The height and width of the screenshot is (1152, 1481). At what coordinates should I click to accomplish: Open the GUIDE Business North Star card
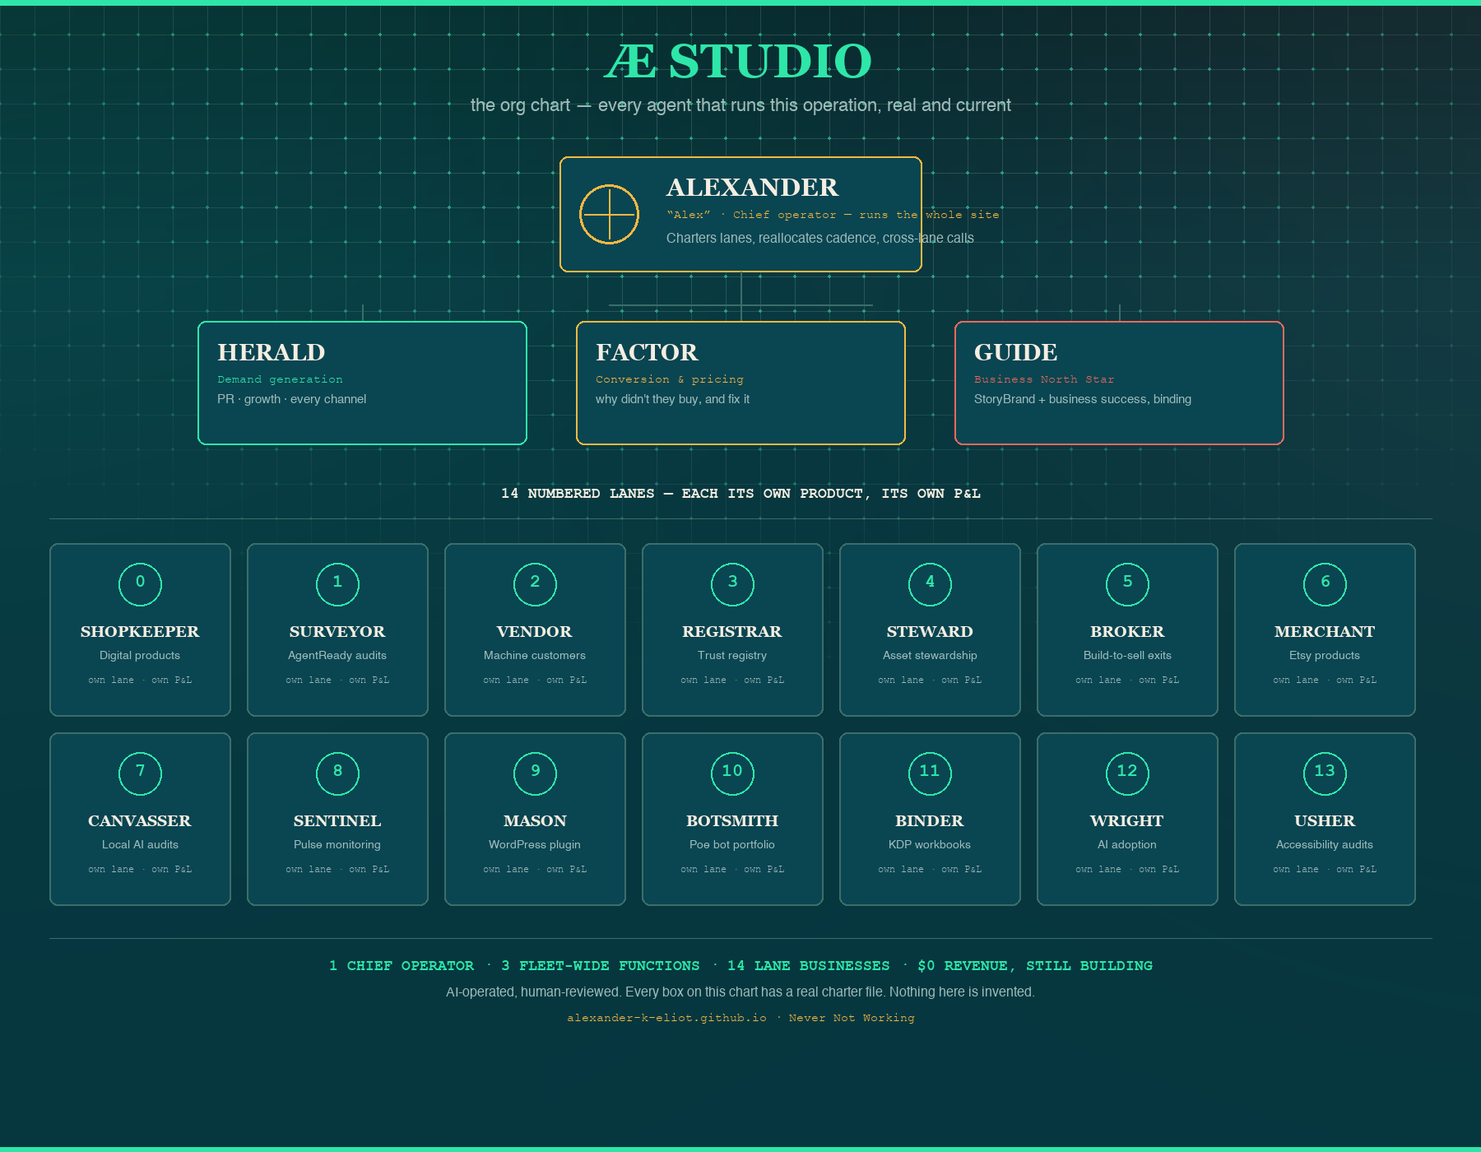1119,383
